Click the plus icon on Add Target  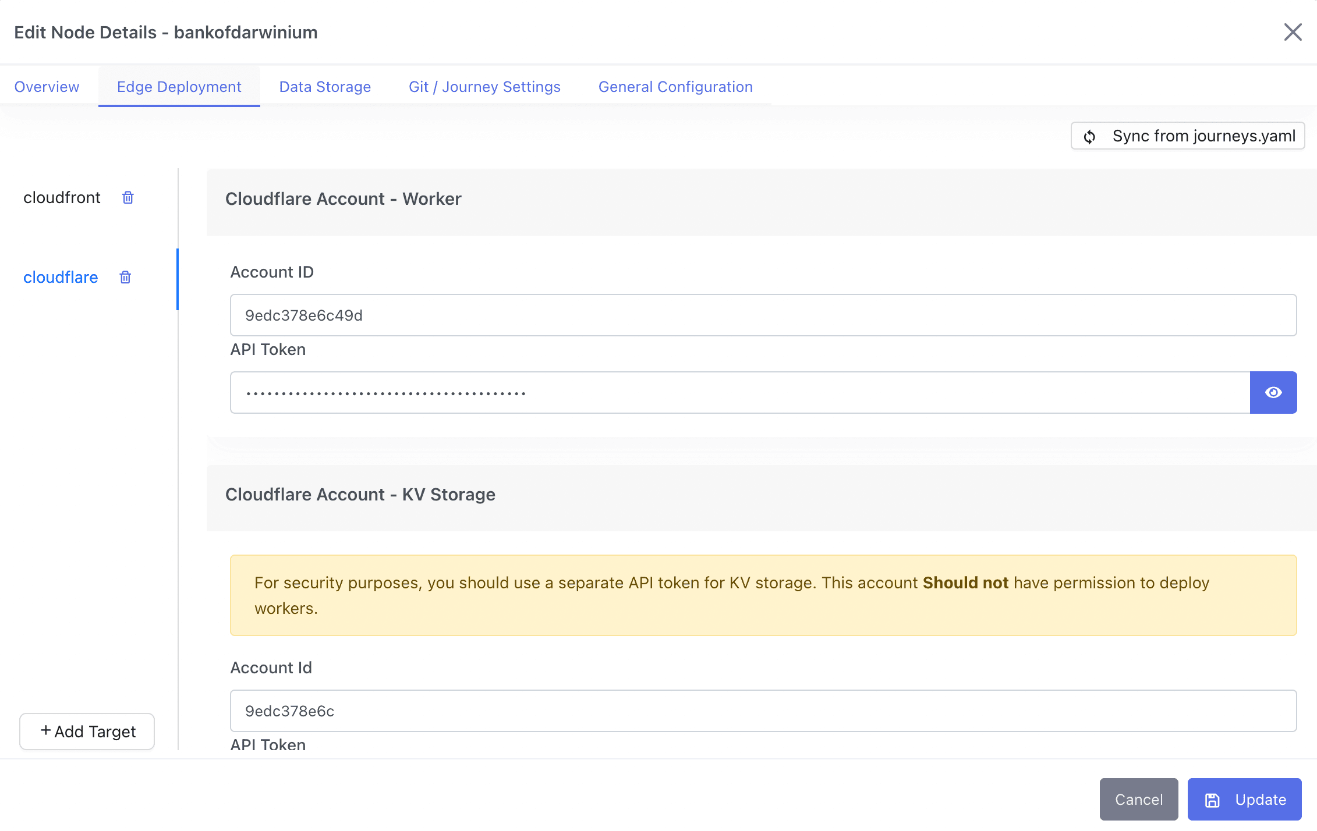click(x=46, y=730)
